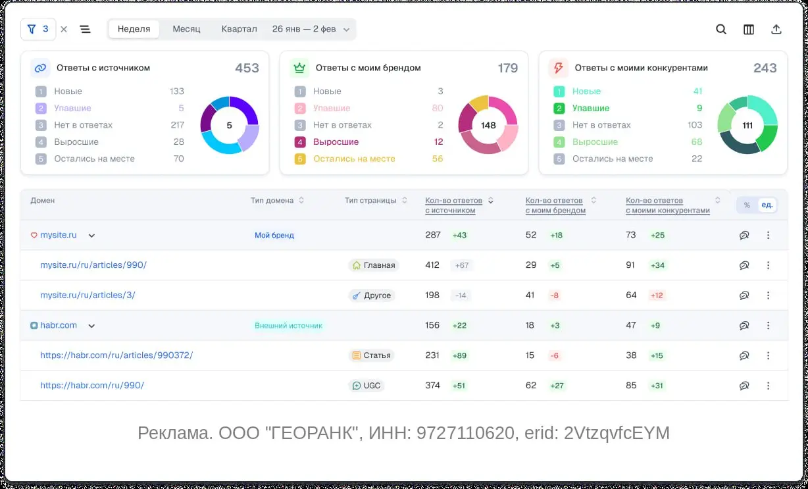Open chat icon in mysite.ru row
The height and width of the screenshot is (489, 808).
point(744,235)
